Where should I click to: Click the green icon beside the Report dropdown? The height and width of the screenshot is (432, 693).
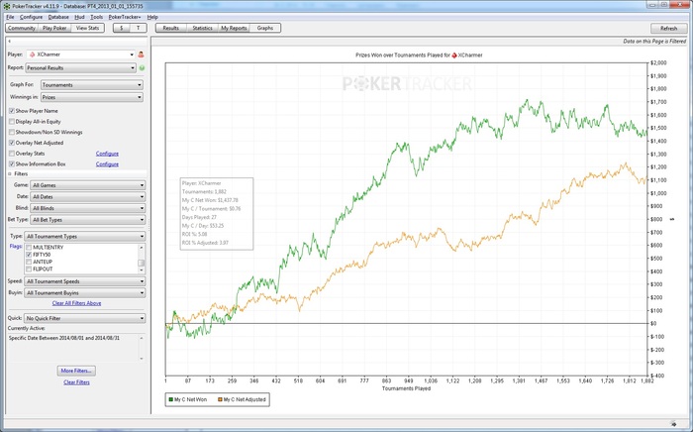point(142,68)
